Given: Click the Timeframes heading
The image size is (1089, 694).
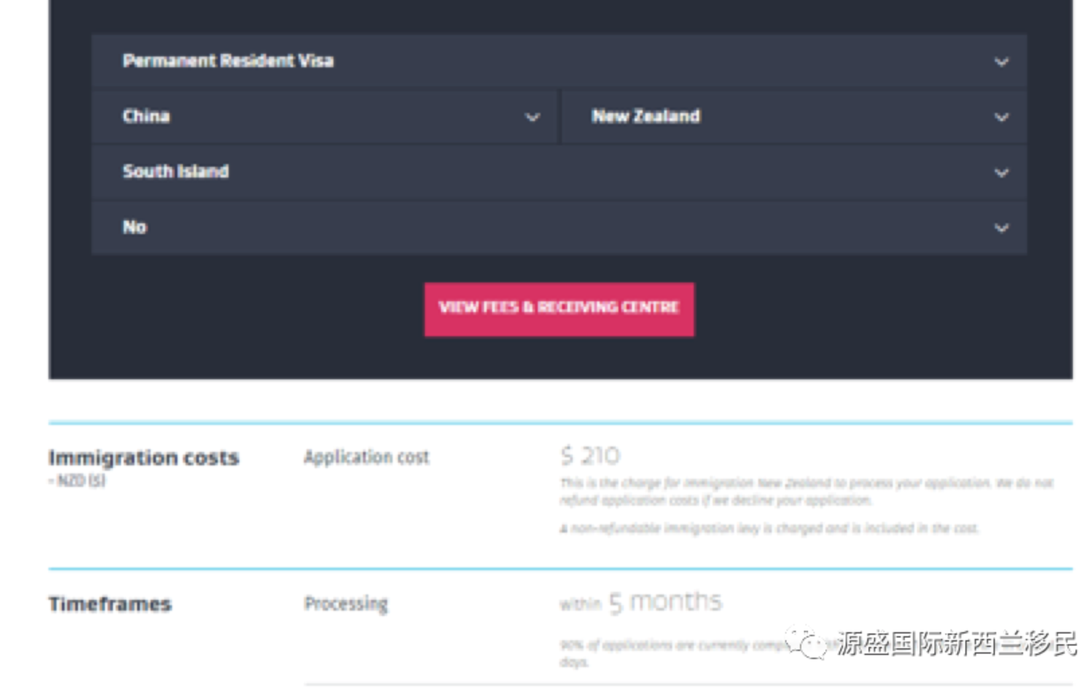Looking at the screenshot, I should (110, 604).
